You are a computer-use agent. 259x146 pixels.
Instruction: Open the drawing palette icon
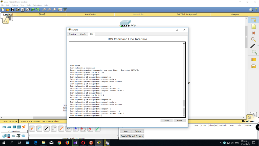[x=60, y=10]
